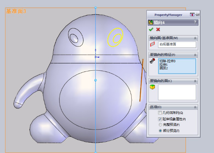Cancel mirror with red X

coord(158,29)
